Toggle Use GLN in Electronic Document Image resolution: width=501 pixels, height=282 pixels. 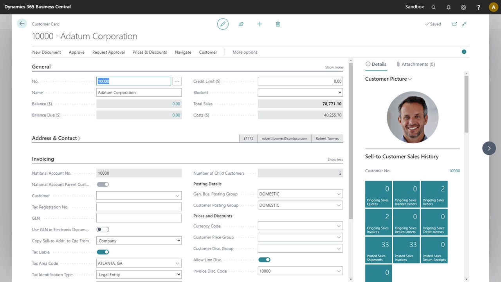point(103,230)
